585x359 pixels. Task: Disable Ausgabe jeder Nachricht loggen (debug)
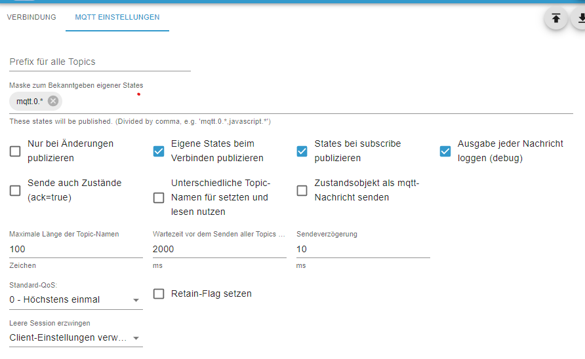[x=445, y=151]
